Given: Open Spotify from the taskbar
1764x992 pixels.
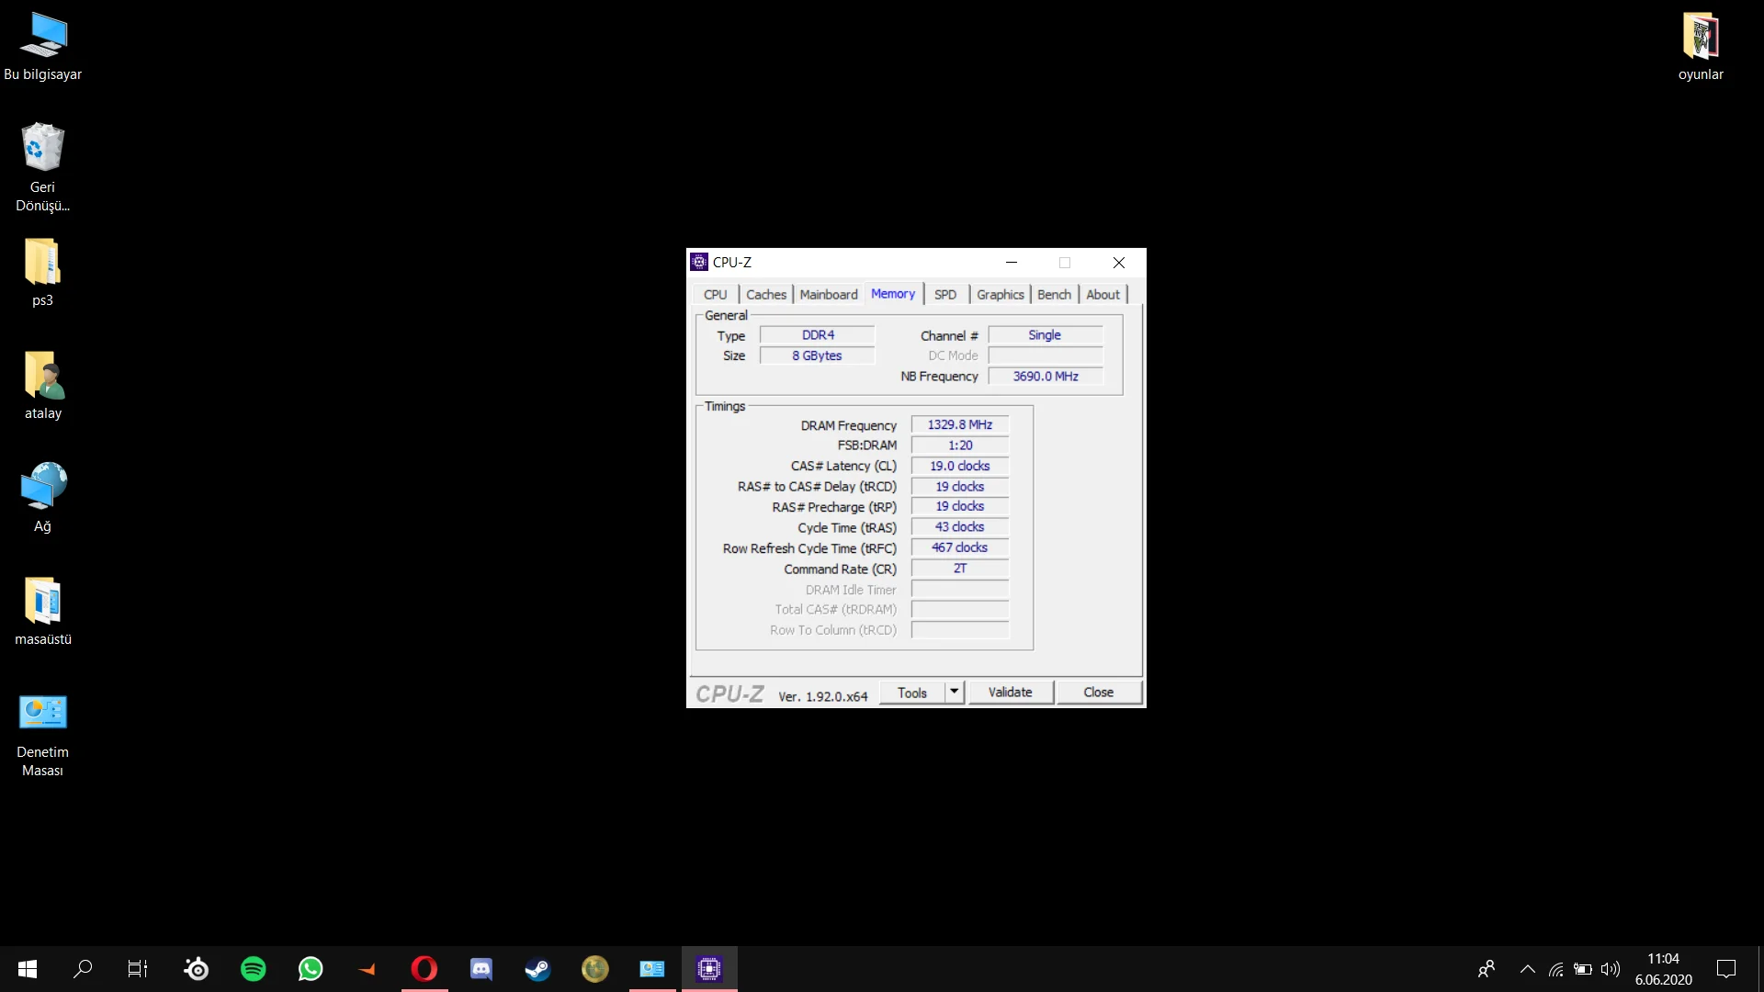Looking at the screenshot, I should [253, 969].
